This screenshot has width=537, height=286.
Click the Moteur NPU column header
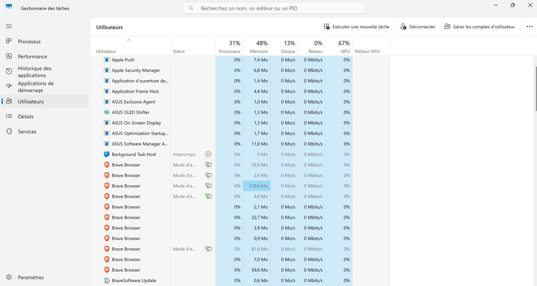(x=371, y=46)
